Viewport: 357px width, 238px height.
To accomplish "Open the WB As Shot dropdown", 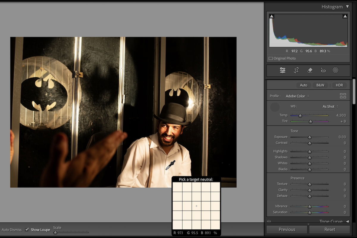I will 330,107.
